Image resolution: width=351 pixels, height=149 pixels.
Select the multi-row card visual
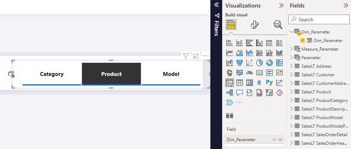[269, 73]
